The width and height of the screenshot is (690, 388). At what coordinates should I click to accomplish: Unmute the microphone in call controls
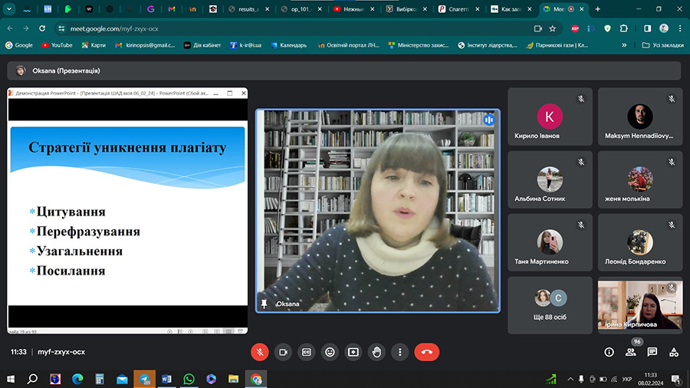[261, 352]
